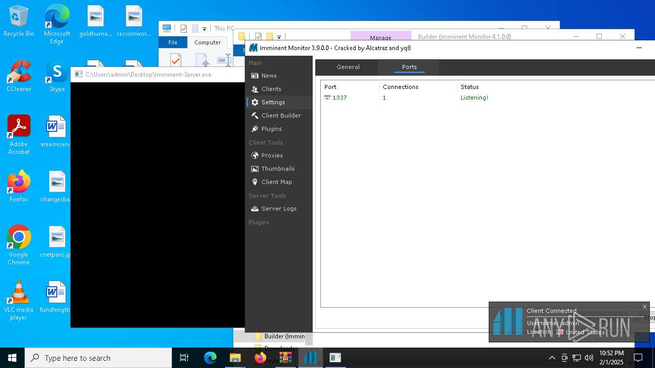The height and width of the screenshot is (368, 655).
Task: Select the sessionwor image file
Action: tap(134, 21)
